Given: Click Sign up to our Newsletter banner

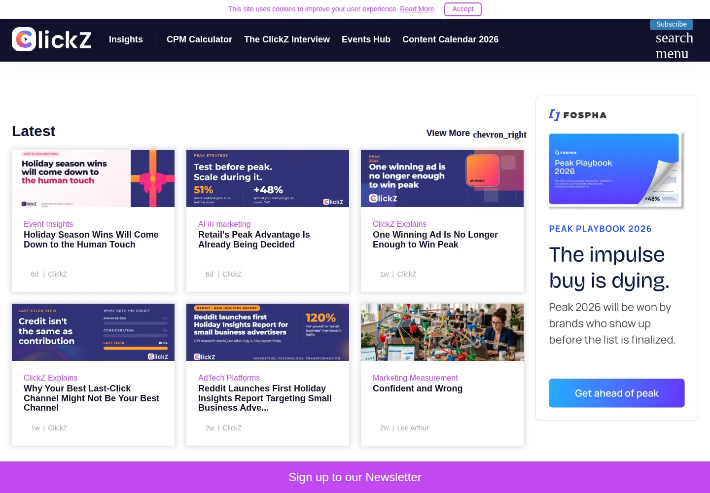Looking at the screenshot, I should tap(355, 477).
